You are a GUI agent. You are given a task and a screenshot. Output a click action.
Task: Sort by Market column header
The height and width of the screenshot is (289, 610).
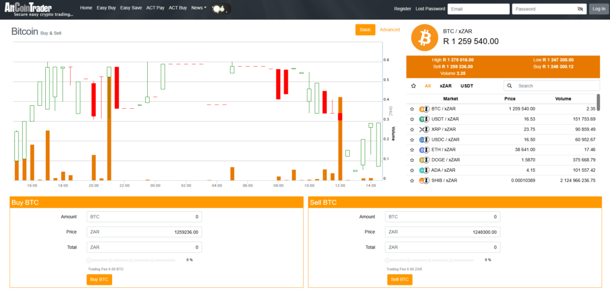450,99
